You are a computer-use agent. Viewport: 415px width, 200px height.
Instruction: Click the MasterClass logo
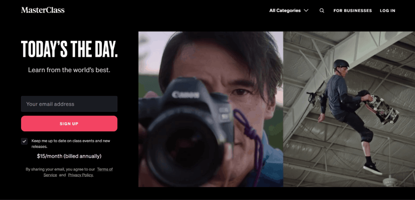pyautogui.click(x=43, y=10)
